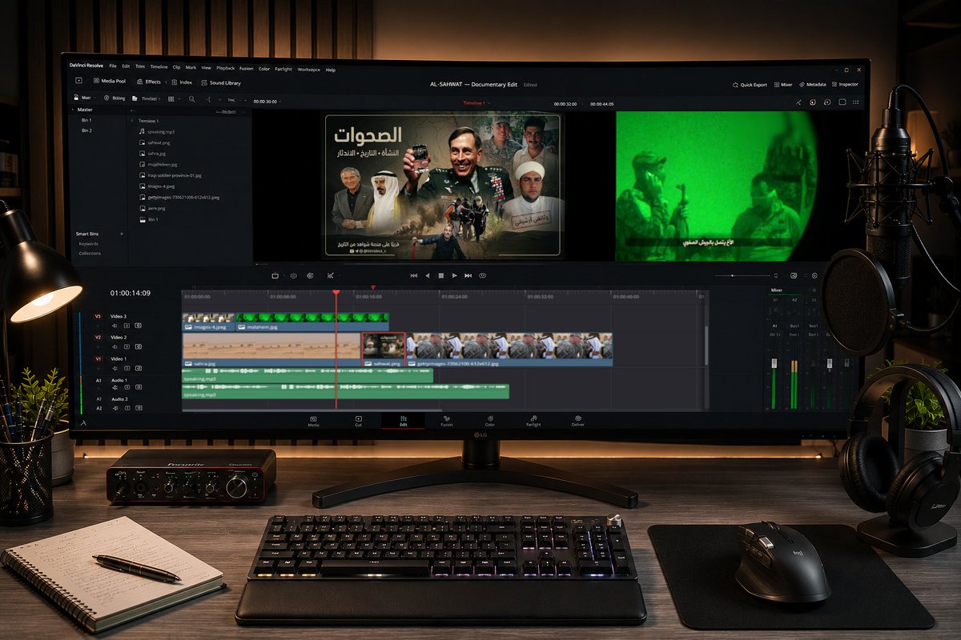Select the sahra.jpg clip on Video 2
The image size is (961, 640).
point(271,350)
